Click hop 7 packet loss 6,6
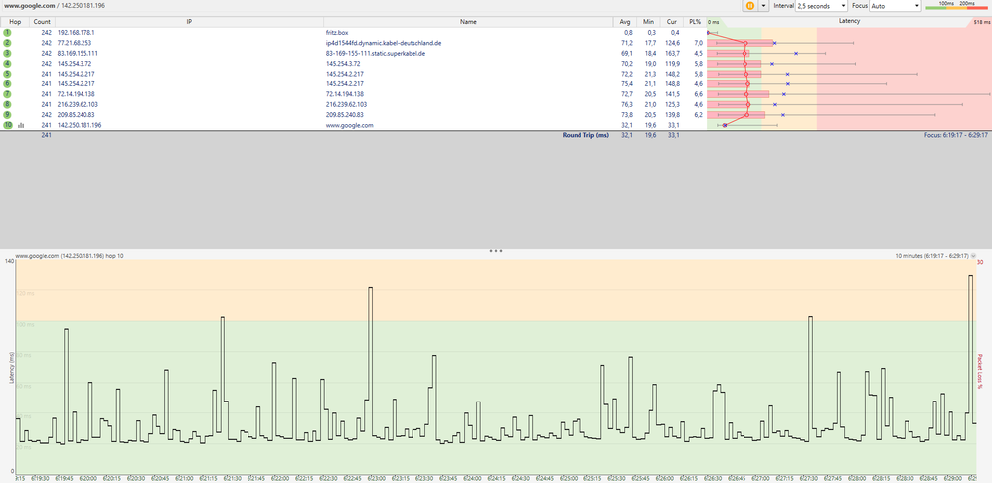This screenshot has height=483, width=992. pos(699,93)
